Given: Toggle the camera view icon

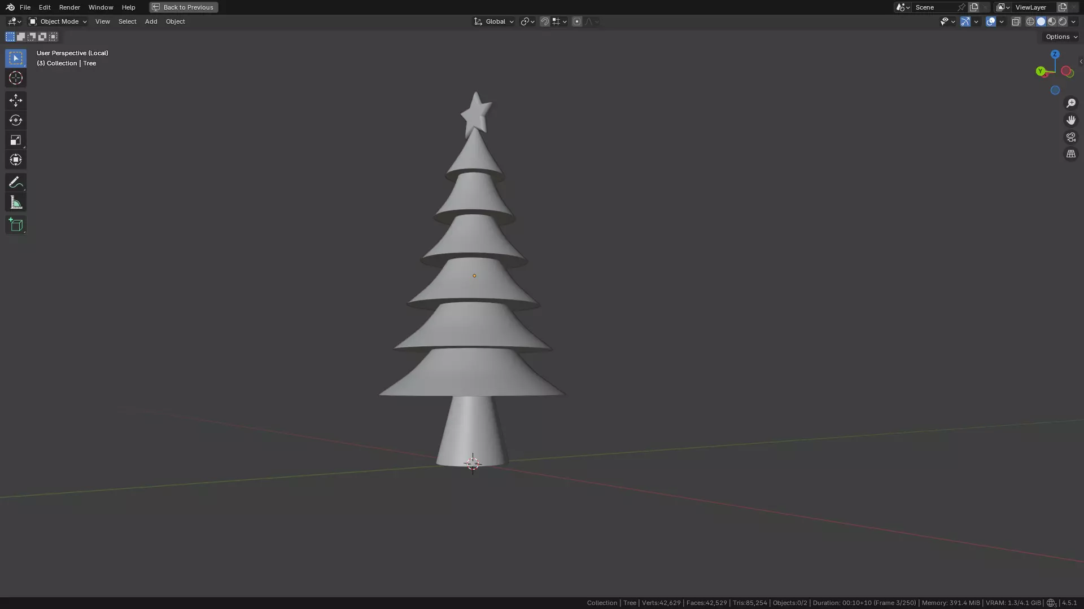Looking at the screenshot, I should click(x=1071, y=137).
